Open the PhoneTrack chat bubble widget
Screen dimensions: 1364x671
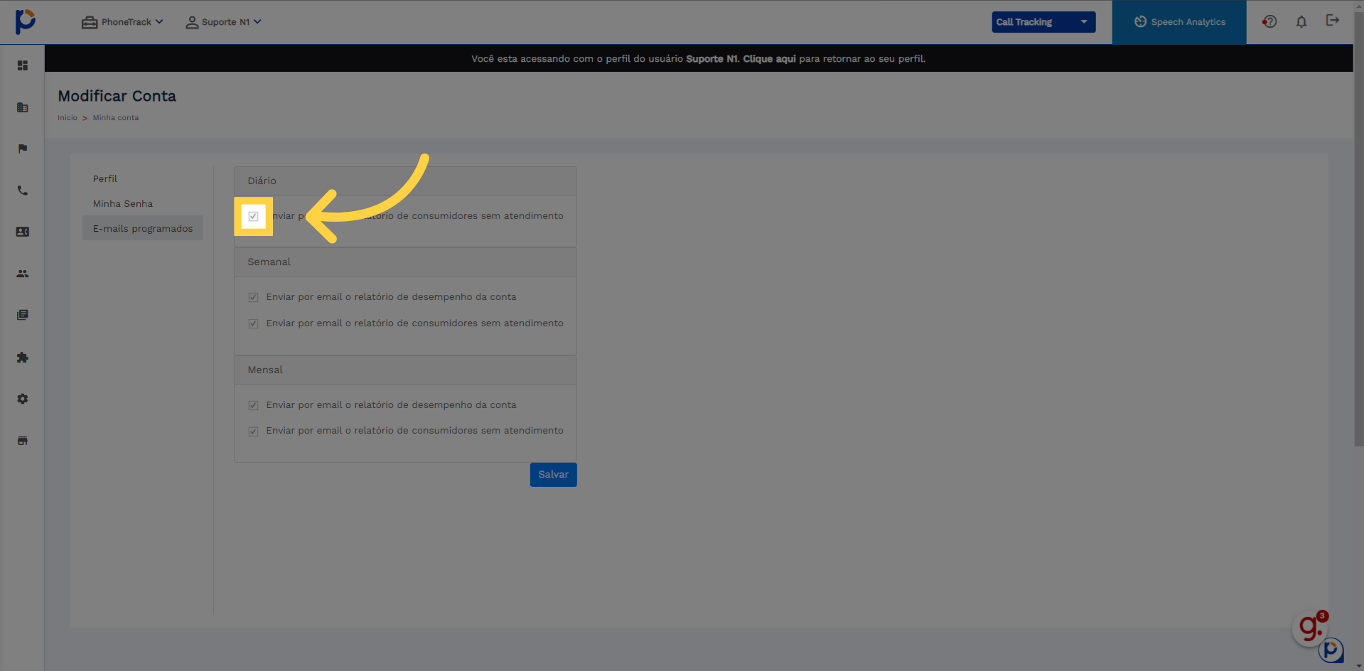1331,650
